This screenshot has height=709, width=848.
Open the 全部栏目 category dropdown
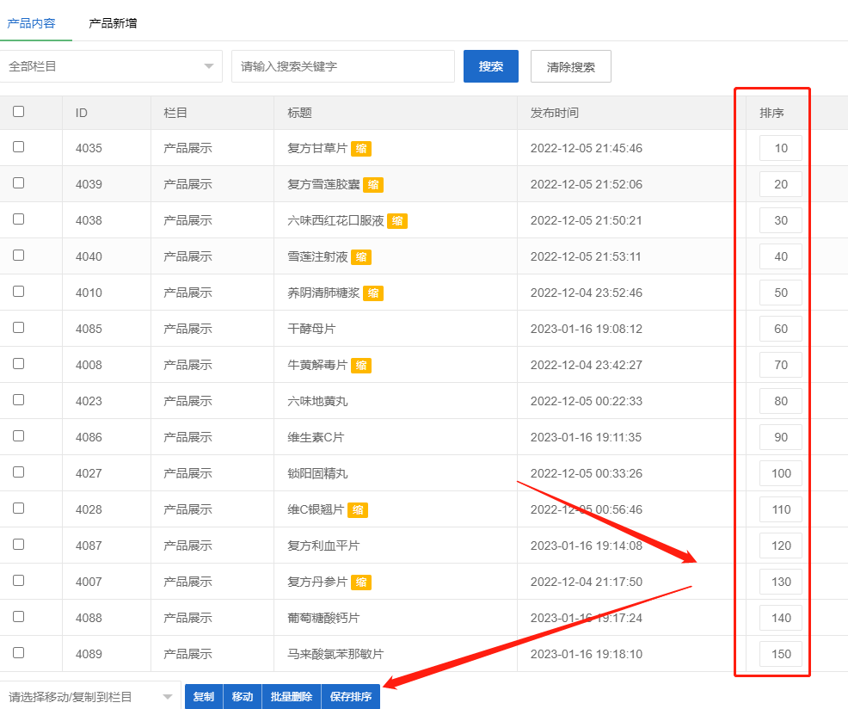click(111, 66)
